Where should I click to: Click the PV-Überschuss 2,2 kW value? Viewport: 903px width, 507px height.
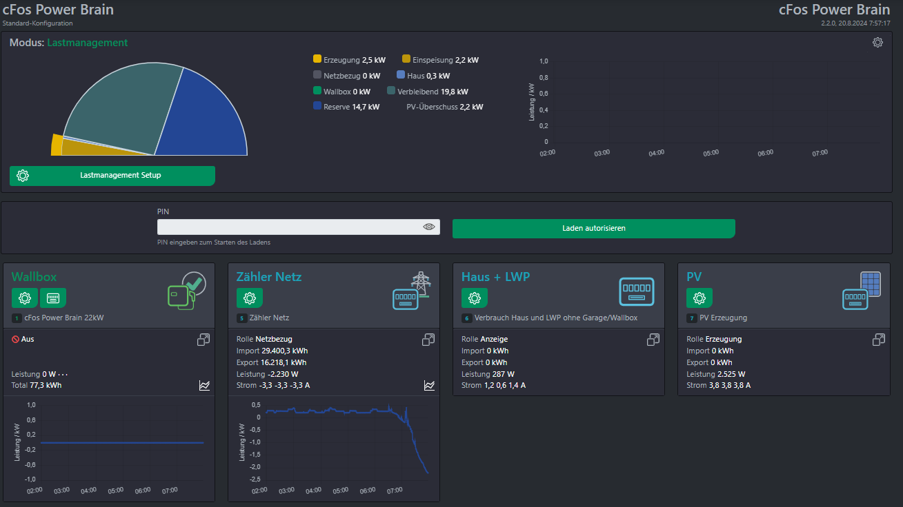click(445, 107)
